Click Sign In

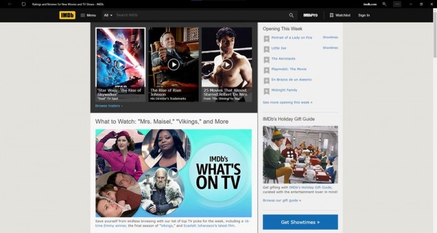coord(364,15)
